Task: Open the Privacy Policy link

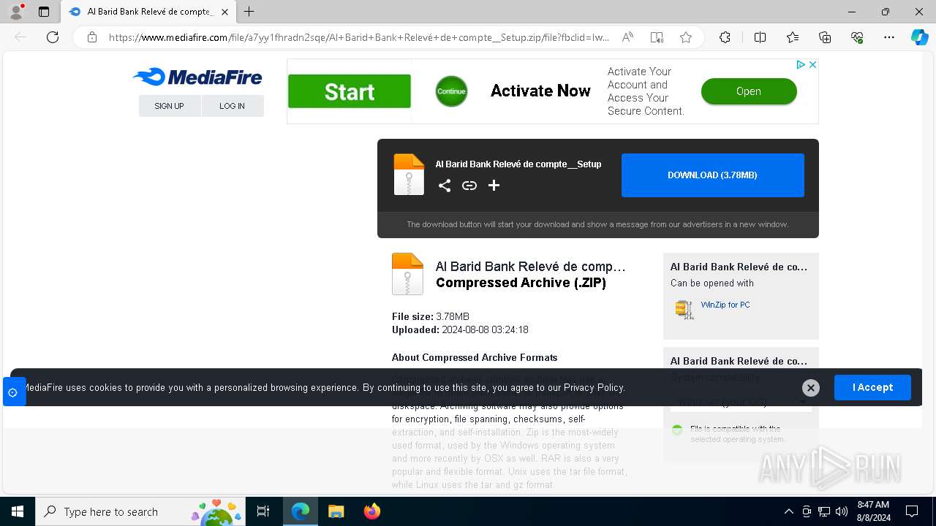Action: [594, 388]
